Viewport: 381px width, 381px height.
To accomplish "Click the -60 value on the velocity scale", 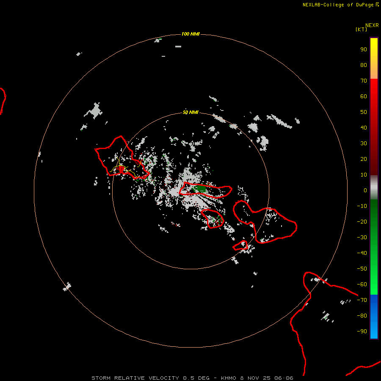I will coord(362,284).
